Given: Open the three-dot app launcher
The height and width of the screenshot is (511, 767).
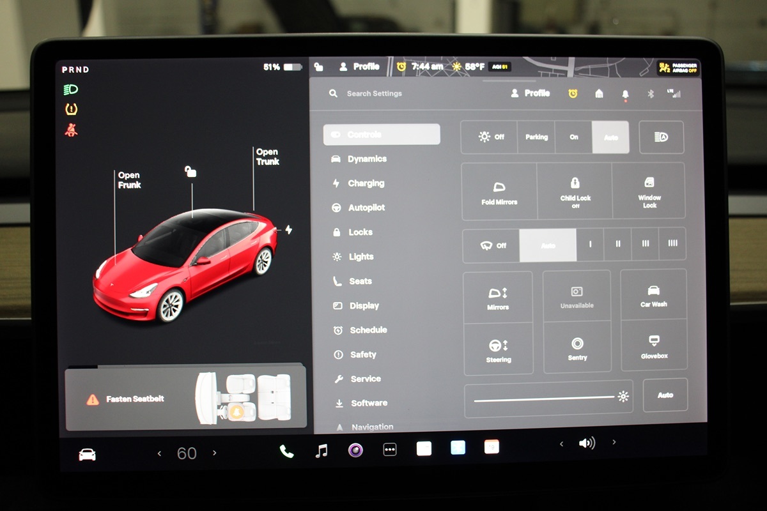Looking at the screenshot, I should point(389,450).
